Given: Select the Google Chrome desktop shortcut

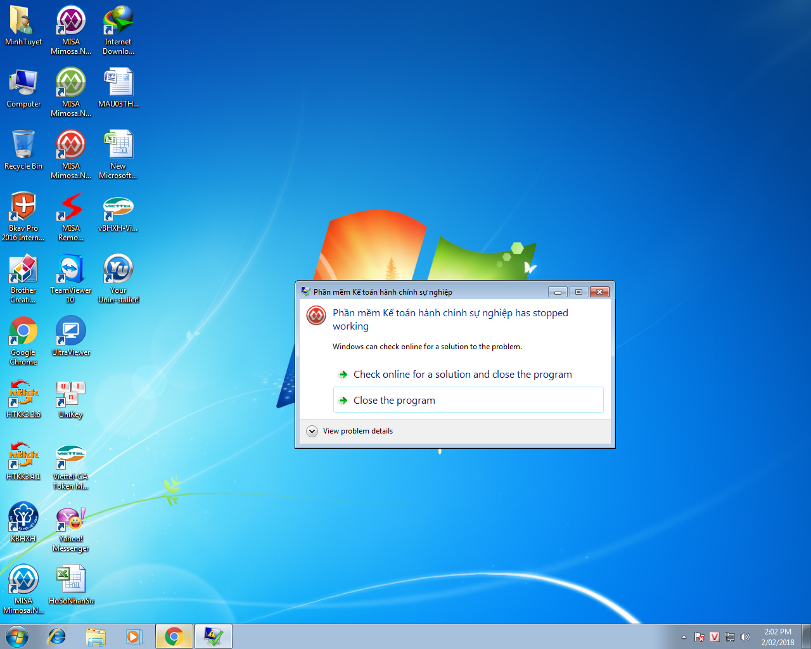Looking at the screenshot, I should pyautogui.click(x=23, y=340).
